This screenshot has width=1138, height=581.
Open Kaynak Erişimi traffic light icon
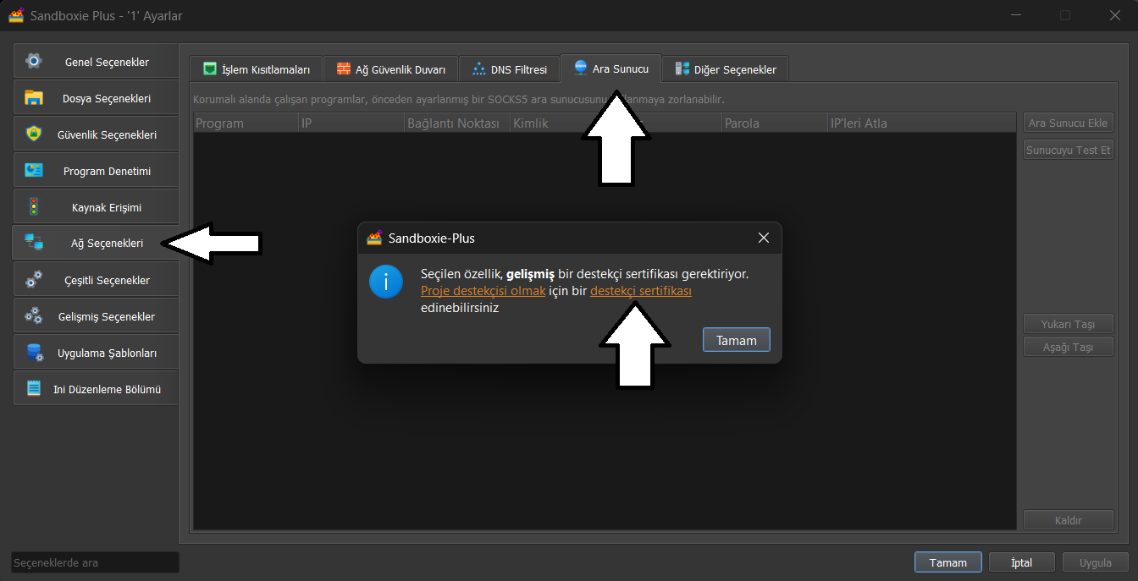pyautogui.click(x=33, y=207)
